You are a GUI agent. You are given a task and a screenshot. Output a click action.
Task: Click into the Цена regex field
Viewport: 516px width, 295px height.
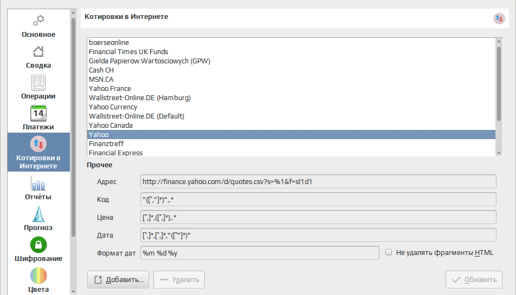[318, 217]
